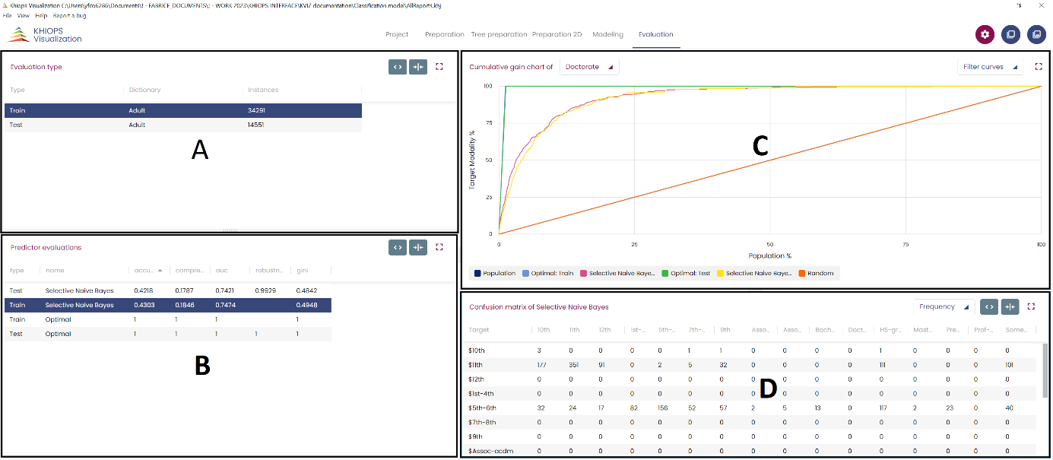Fit columns in the Predictor evaluations panel

417,247
